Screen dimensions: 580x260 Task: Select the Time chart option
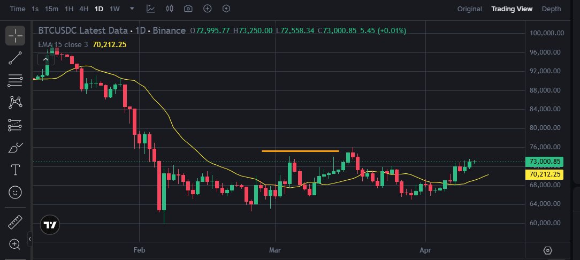pyautogui.click(x=17, y=9)
